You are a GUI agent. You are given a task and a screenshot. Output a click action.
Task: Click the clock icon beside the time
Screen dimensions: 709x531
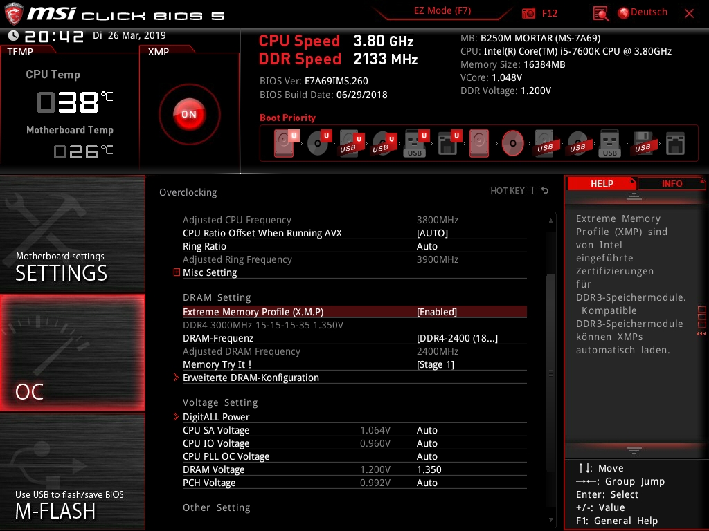(x=14, y=36)
